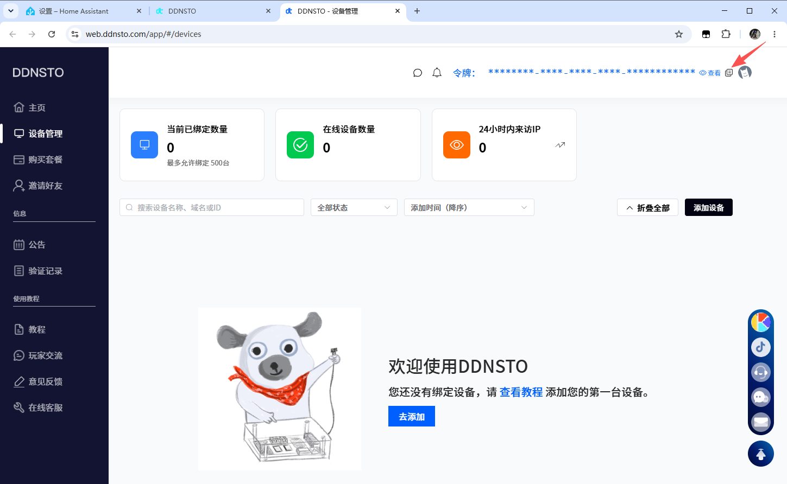Click the masked token string
Screen dimensions: 787x484
click(x=591, y=72)
